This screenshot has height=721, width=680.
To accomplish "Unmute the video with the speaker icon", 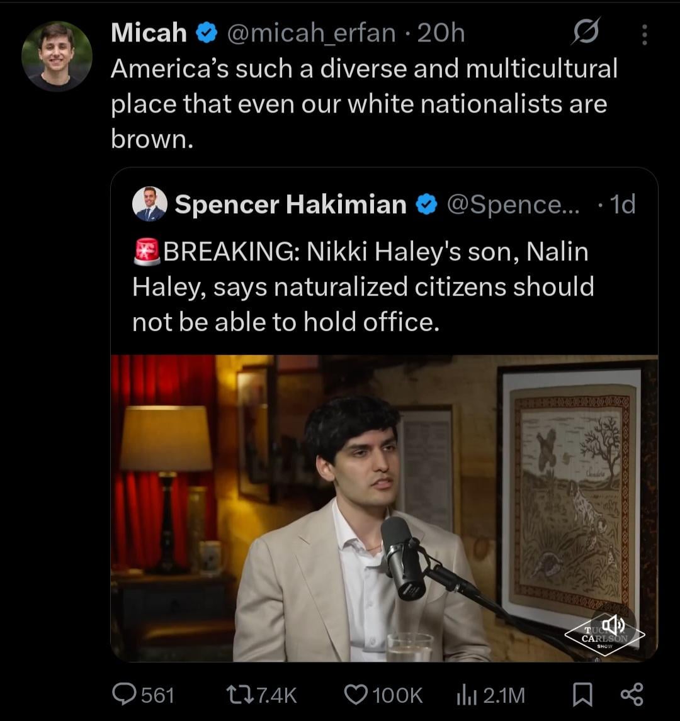I will (613, 625).
